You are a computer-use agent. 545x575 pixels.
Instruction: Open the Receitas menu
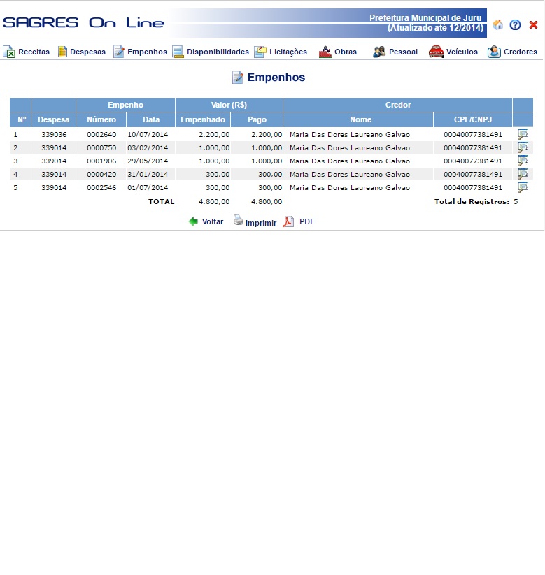[27, 52]
